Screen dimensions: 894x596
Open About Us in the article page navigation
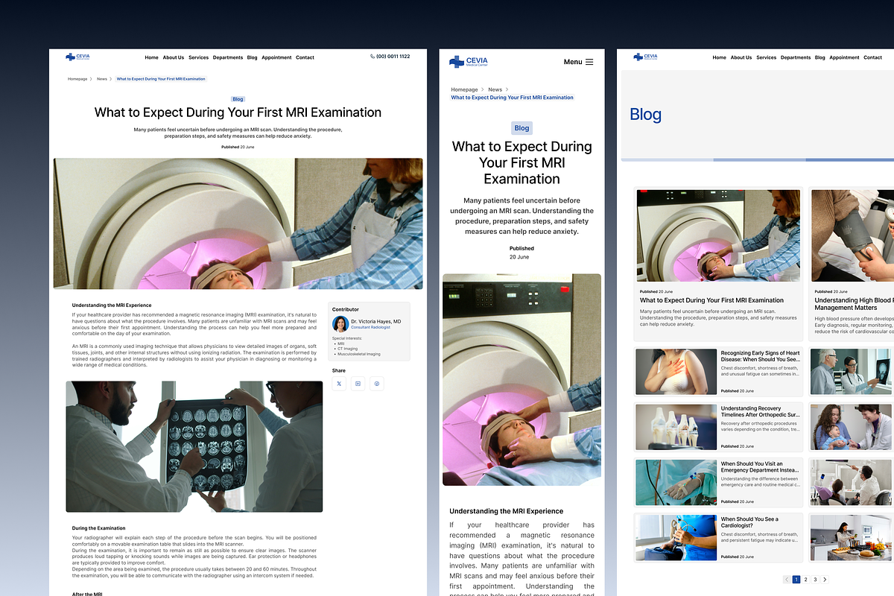[174, 57]
